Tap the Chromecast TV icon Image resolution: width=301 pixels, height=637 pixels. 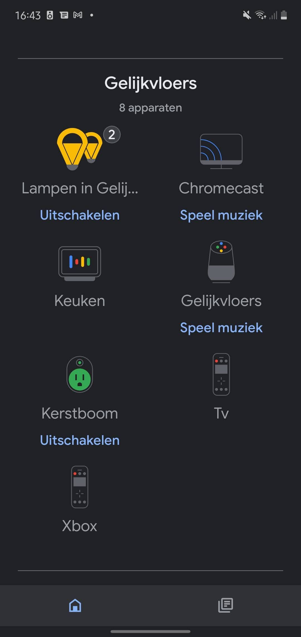[x=221, y=151]
